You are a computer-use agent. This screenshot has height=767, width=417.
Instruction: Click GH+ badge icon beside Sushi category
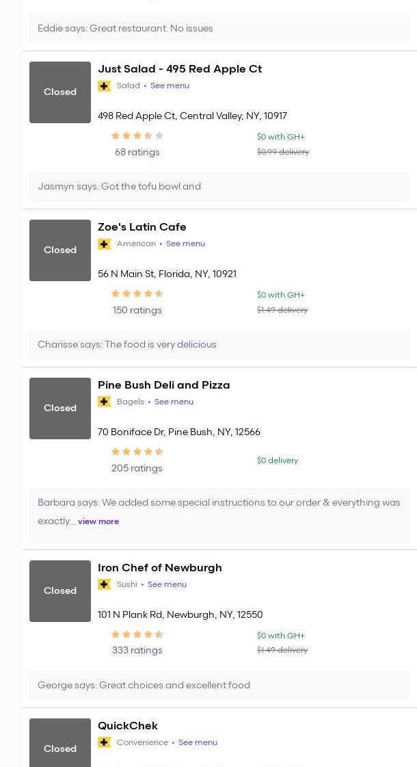click(105, 584)
